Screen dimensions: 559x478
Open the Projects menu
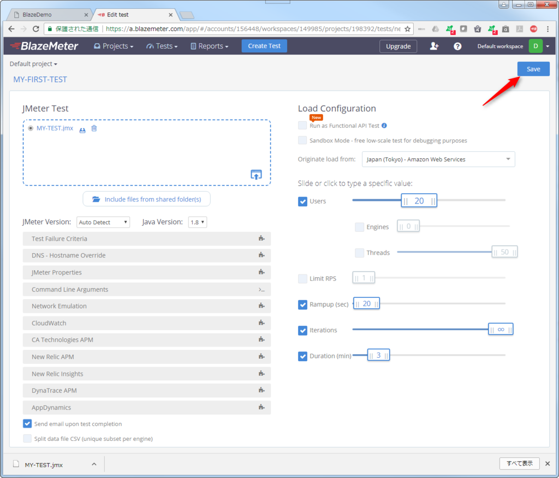pyautogui.click(x=114, y=46)
